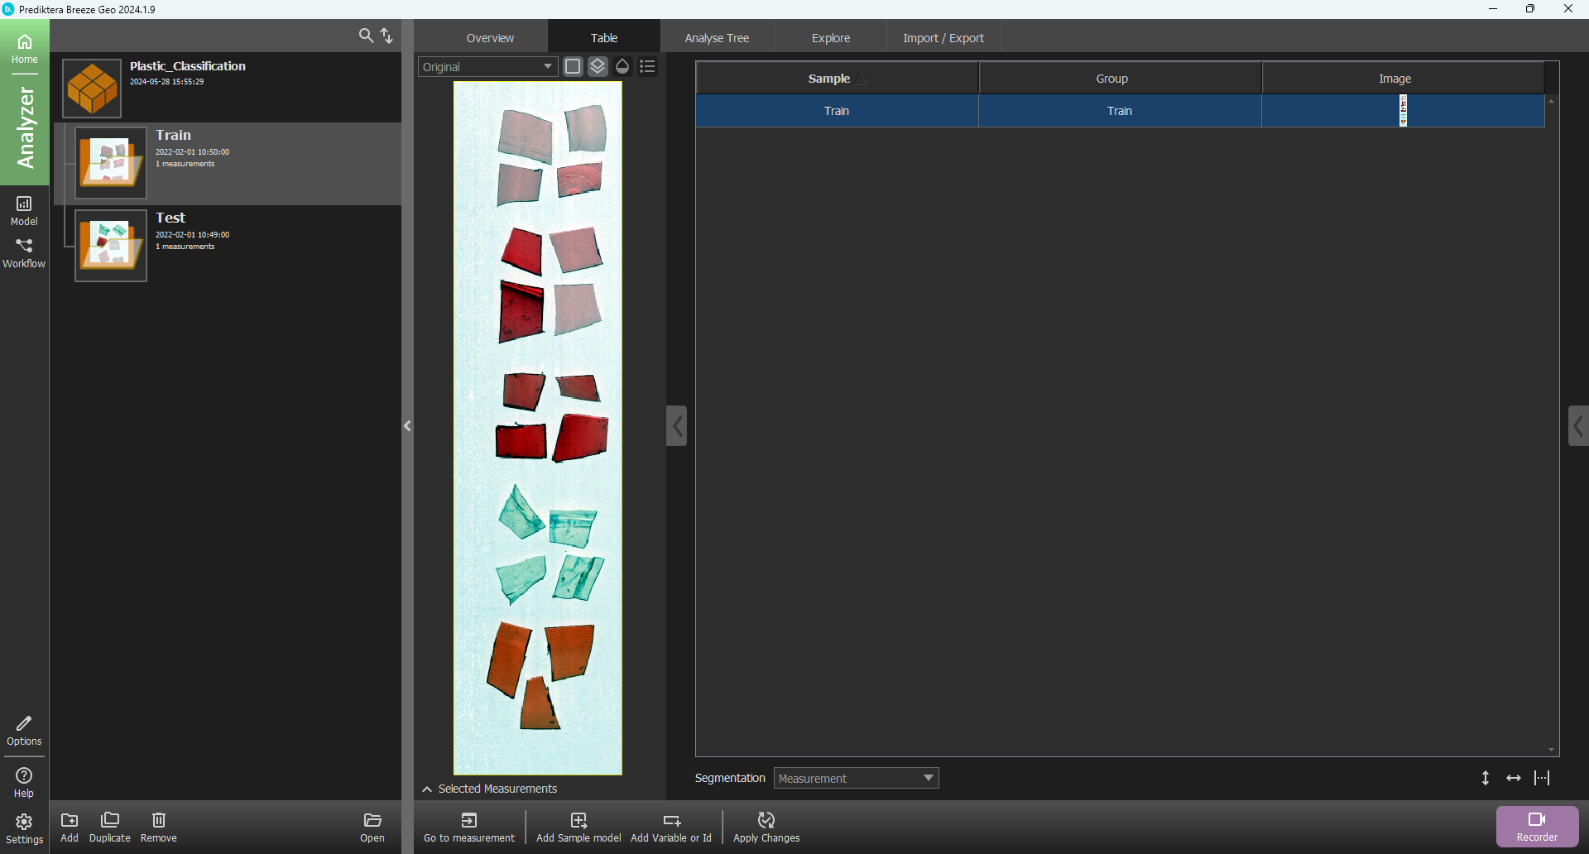This screenshot has width=1589, height=854.
Task: Open the Workflow section in sidebar
Action: click(x=24, y=252)
